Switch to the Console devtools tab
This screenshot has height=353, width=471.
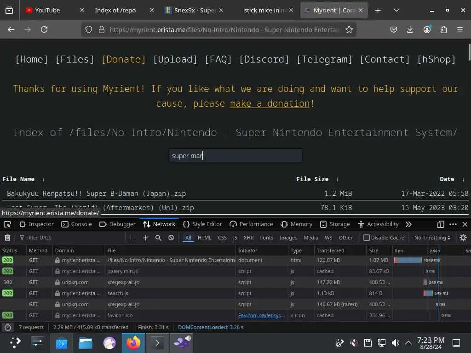click(x=76, y=224)
